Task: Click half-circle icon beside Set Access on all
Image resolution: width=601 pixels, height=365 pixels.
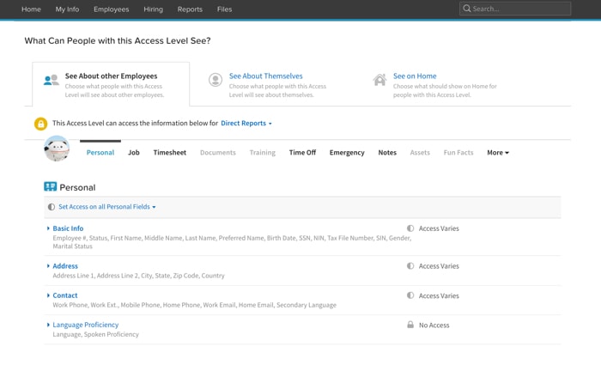Action: [x=52, y=207]
